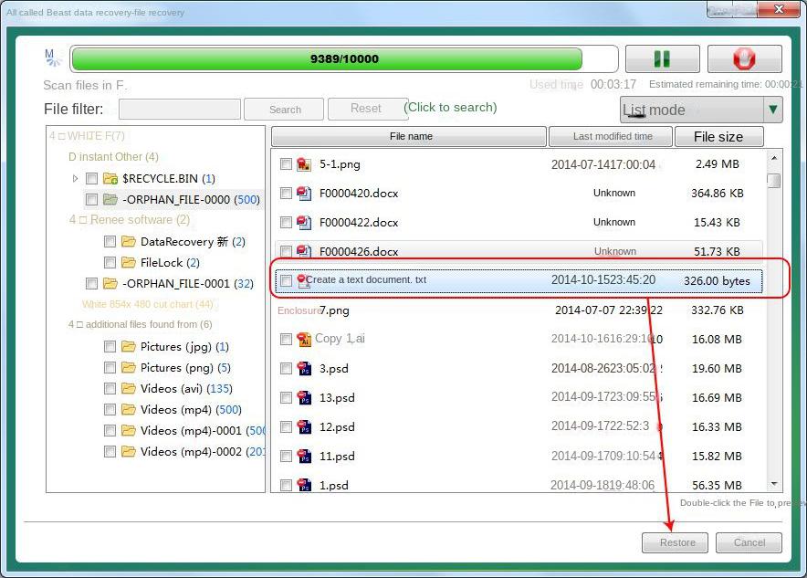Click the text file icon of Create a text document.txt

(301, 280)
